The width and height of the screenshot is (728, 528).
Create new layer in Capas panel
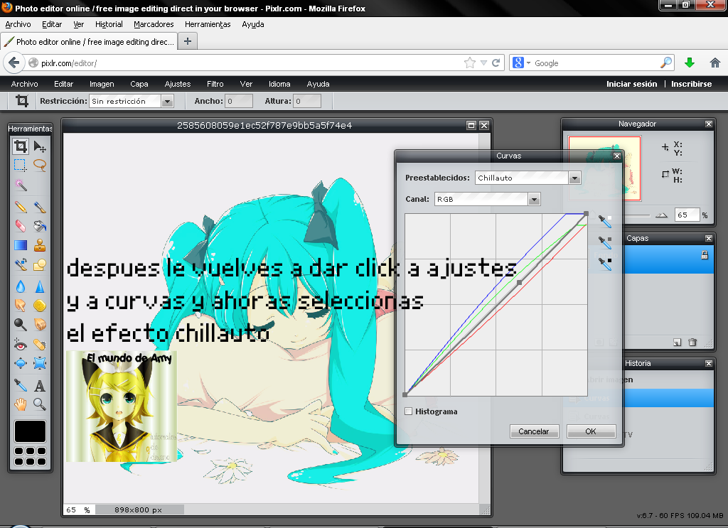(x=678, y=343)
